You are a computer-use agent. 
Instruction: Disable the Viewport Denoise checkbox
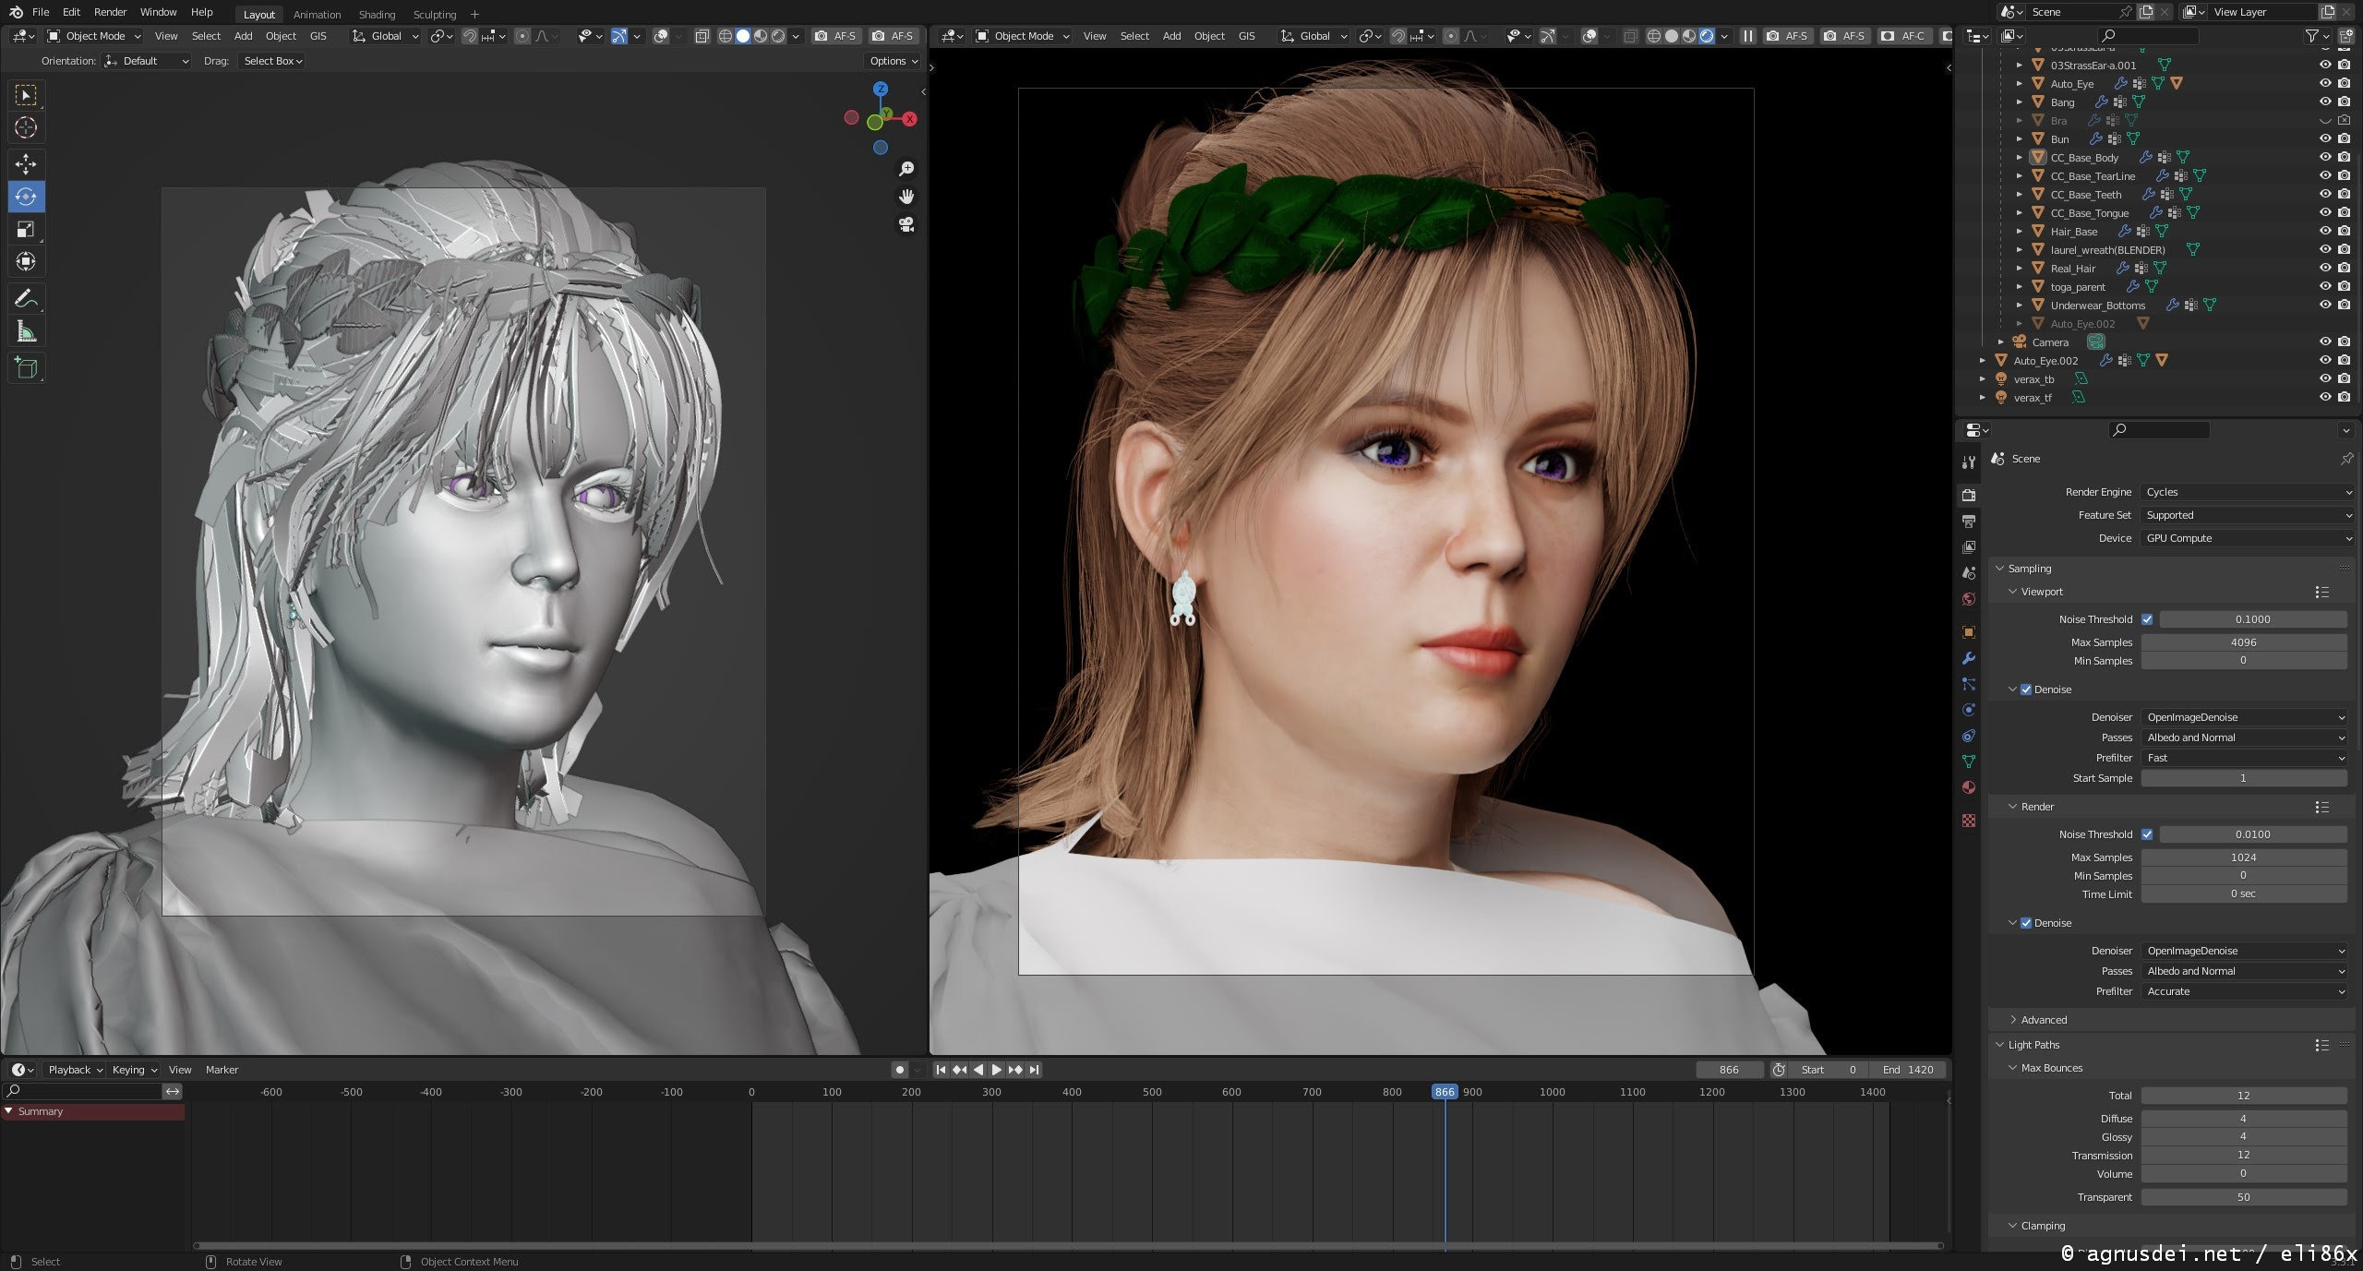click(2026, 689)
